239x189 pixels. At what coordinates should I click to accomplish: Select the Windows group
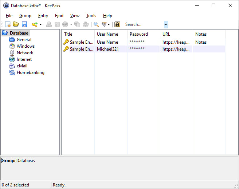(x=26, y=46)
